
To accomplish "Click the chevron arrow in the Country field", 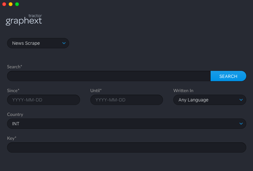I will tap(241, 124).
